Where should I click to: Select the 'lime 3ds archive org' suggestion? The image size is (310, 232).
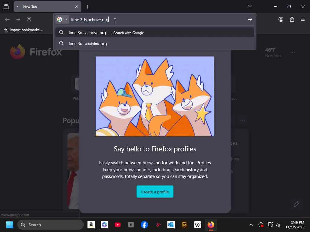coord(155,43)
